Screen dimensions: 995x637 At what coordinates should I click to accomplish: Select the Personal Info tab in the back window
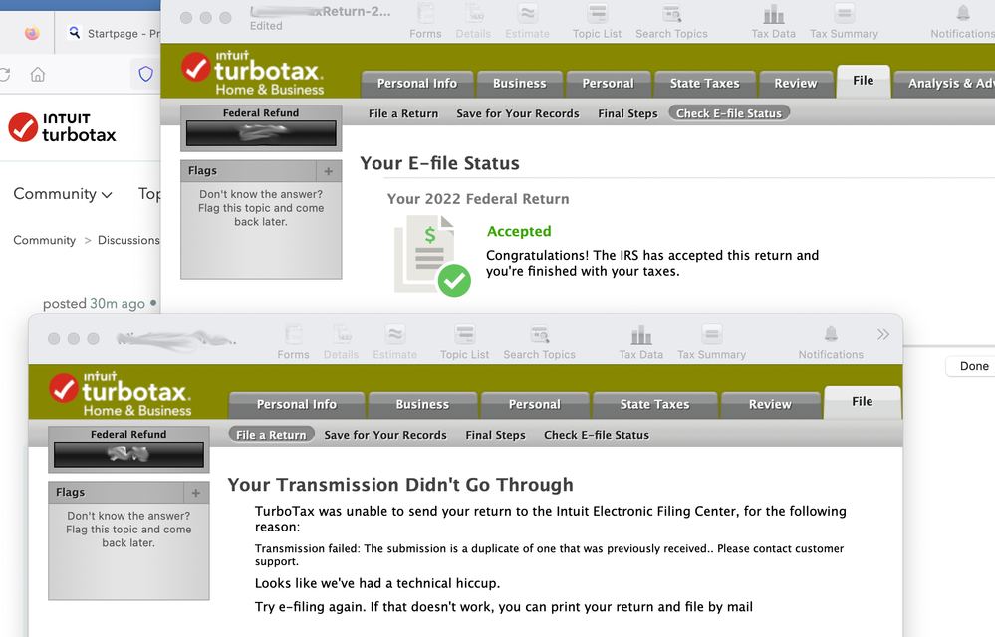tap(417, 83)
